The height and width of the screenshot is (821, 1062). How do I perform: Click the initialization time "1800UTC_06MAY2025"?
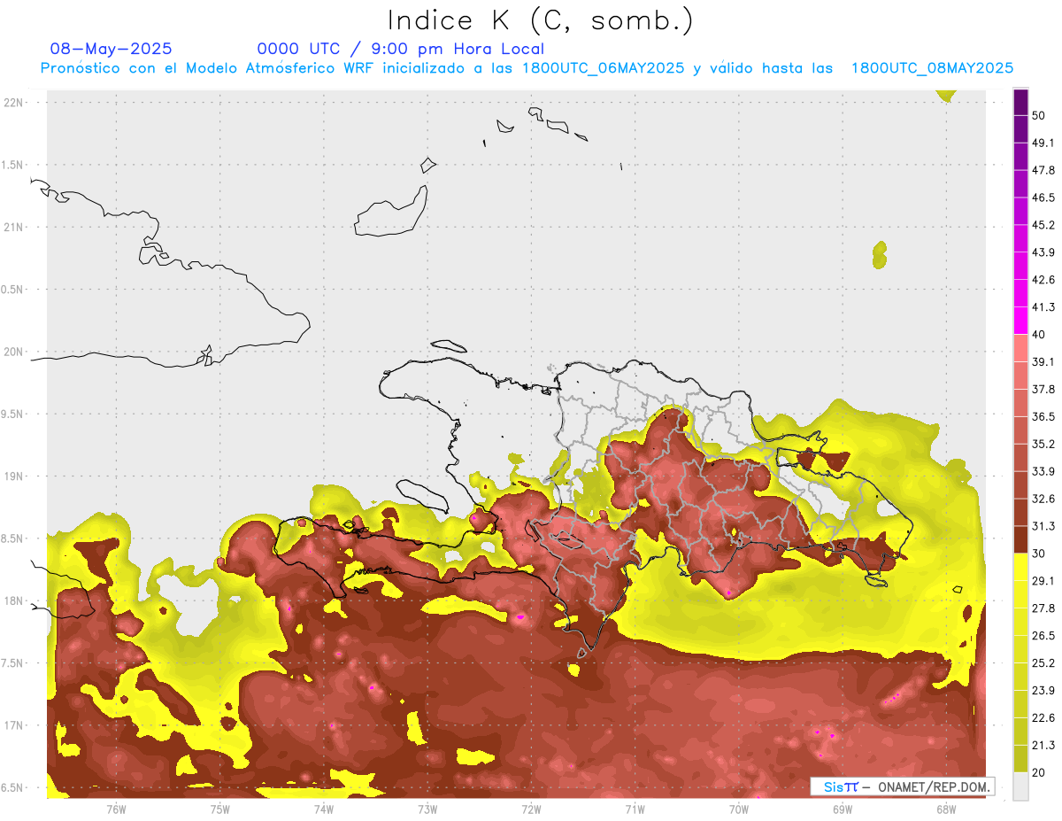(603, 68)
